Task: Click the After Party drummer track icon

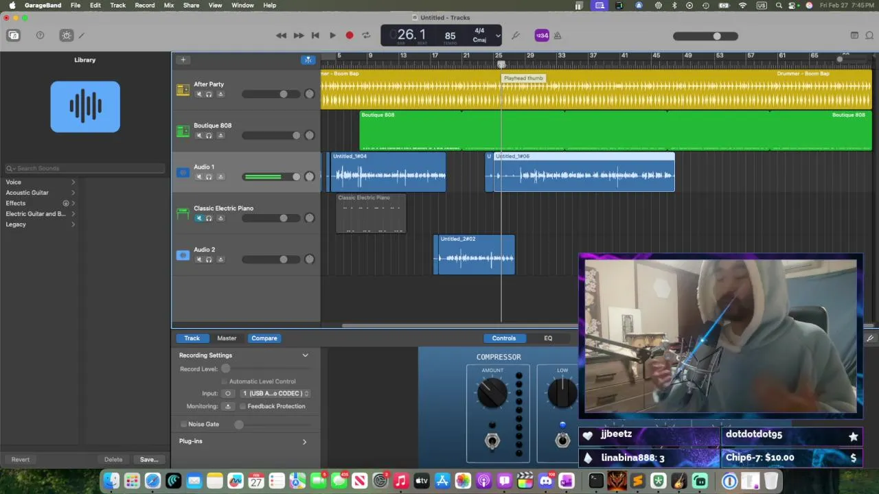Action: tap(183, 90)
